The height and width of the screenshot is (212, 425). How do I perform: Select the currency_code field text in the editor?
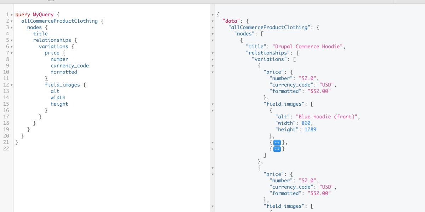tap(69, 65)
